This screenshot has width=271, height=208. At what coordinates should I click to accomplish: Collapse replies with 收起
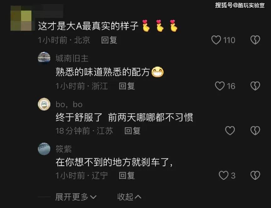click(x=129, y=197)
